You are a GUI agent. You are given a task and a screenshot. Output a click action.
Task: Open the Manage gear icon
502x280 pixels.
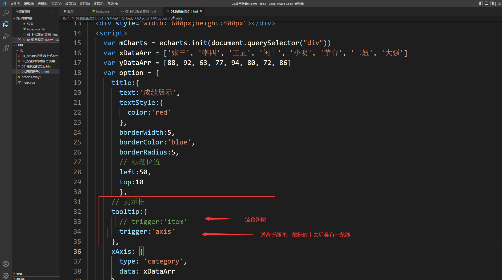coord(6,276)
